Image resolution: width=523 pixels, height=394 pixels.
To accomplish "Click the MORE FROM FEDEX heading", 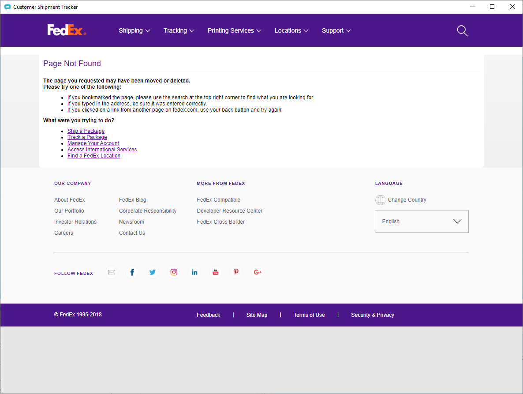I will pos(221,184).
